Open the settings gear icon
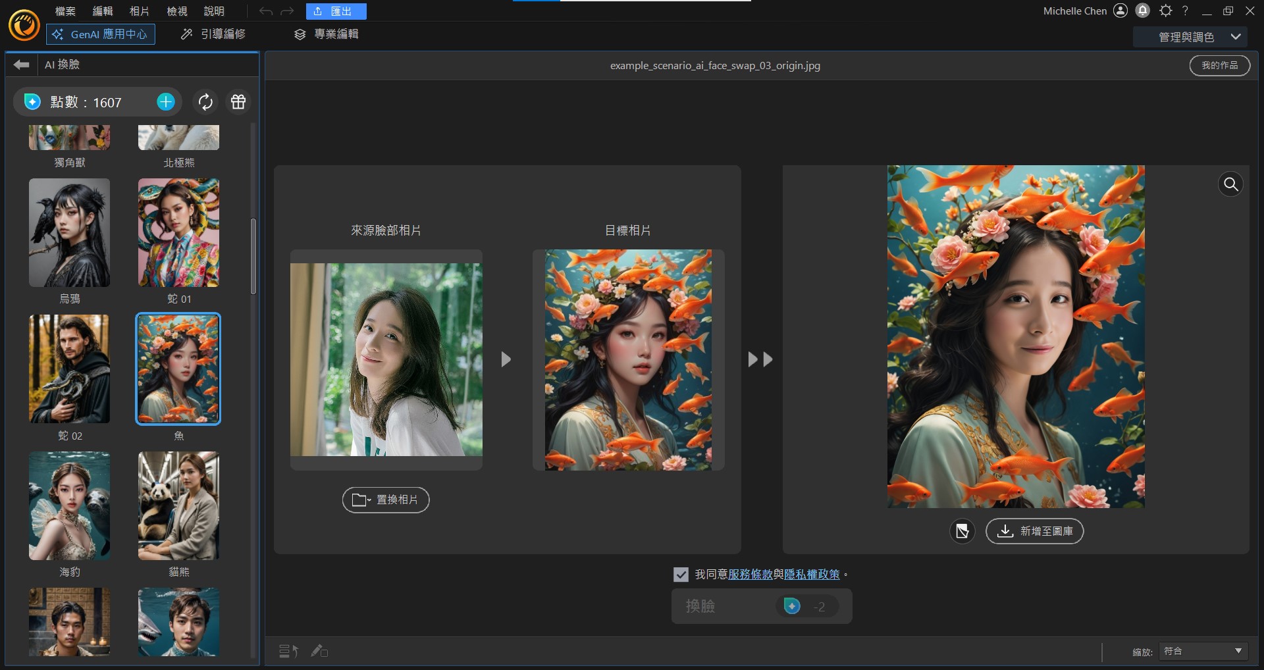The height and width of the screenshot is (670, 1264). (x=1165, y=11)
